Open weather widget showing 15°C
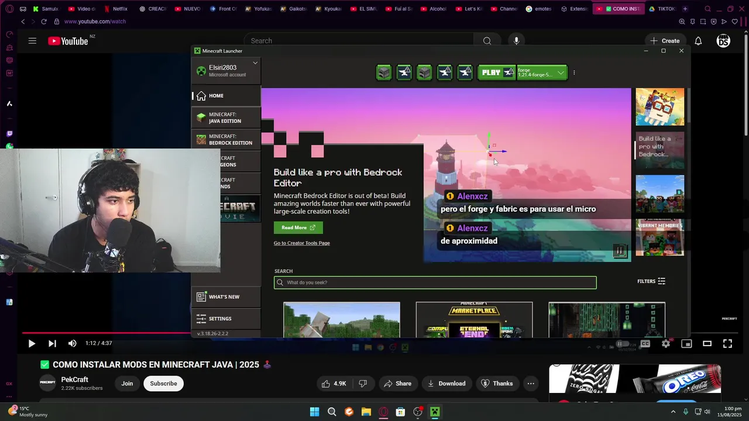Screen dimensions: 749x421 28,412
